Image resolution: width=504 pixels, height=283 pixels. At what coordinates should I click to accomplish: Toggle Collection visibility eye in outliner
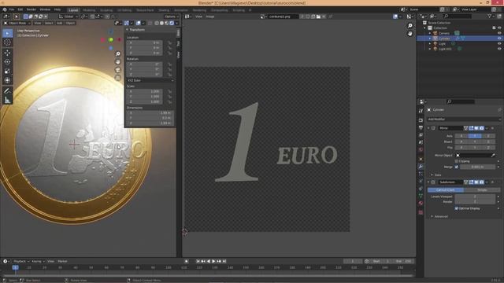coord(499,28)
